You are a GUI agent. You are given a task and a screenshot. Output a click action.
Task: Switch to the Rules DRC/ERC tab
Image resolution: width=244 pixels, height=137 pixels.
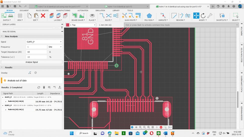click(42, 10)
